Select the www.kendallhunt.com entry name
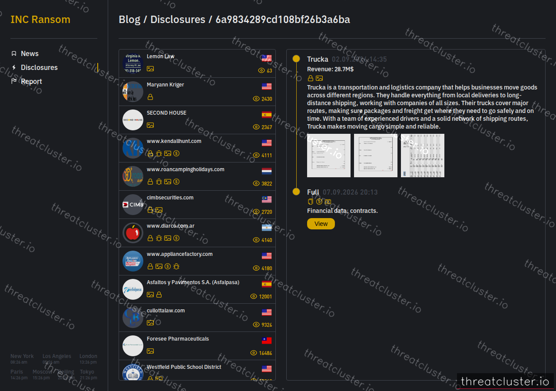 point(174,141)
